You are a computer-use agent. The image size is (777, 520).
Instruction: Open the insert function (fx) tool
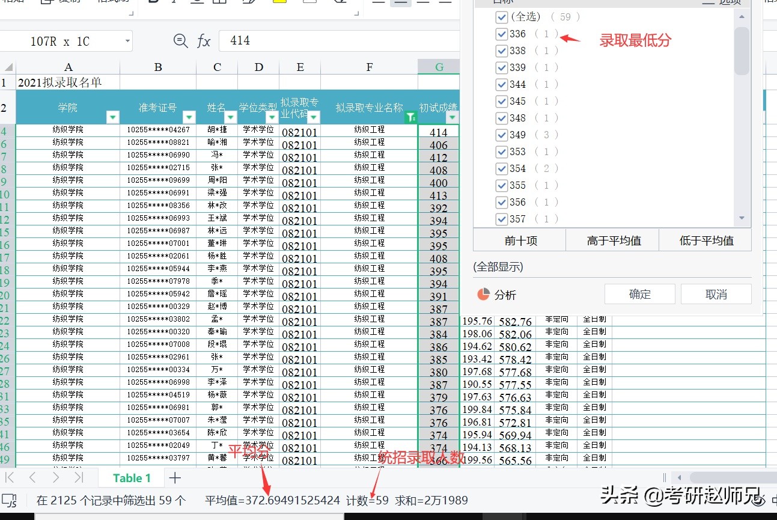point(204,40)
